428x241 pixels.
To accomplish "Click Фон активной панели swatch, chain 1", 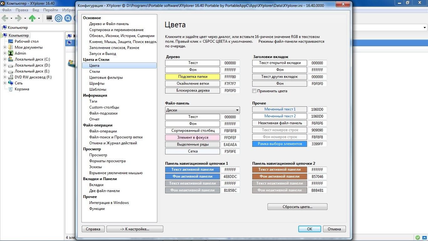I will point(193,176).
